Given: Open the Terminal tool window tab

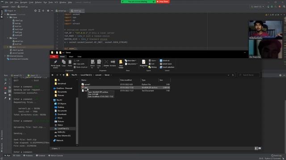Looking at the screenshot, I should (40, 156).
